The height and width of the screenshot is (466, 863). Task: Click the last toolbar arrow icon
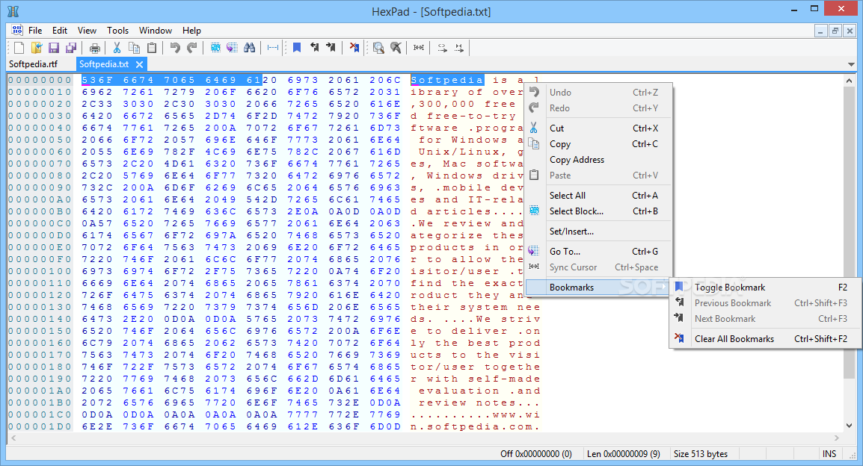click(459, 48)
